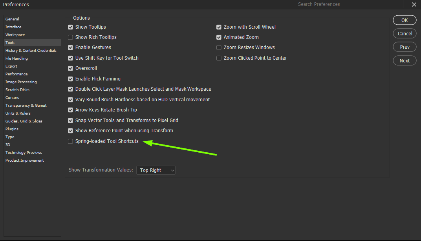Disable Animated Zoom
The width and height of the screenshot is (421, 241).
point(219,37)
